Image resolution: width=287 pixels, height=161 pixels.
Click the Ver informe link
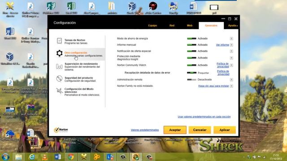point(222,45)
